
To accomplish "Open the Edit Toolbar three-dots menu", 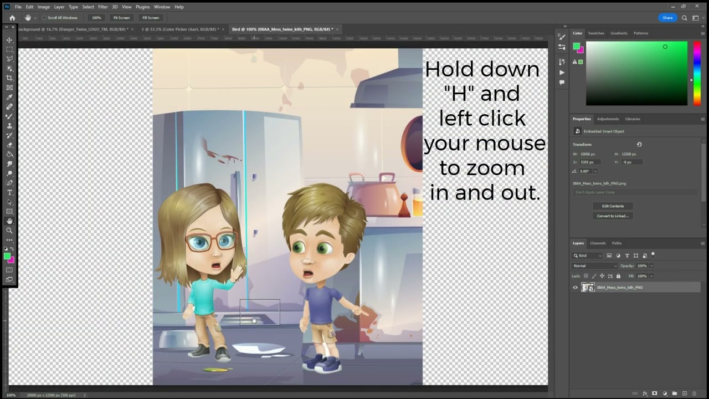I will click(x=9, y=240).
